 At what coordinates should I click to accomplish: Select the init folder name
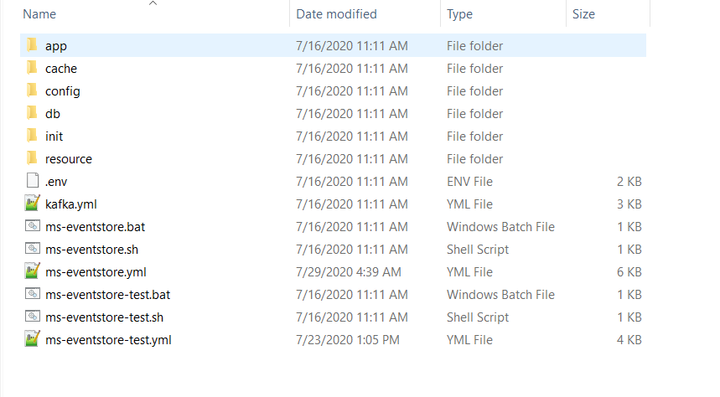point(54,136)
